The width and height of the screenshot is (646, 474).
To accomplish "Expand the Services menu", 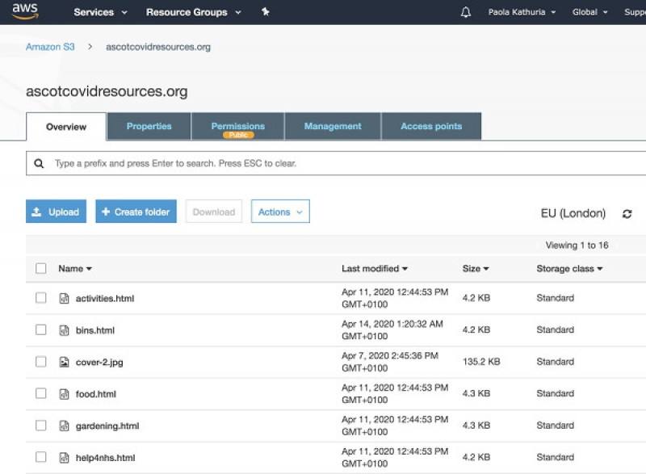I will coord(100,12).
